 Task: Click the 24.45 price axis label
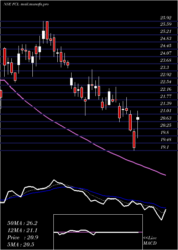pyautogui.click(x=166, y=46)
